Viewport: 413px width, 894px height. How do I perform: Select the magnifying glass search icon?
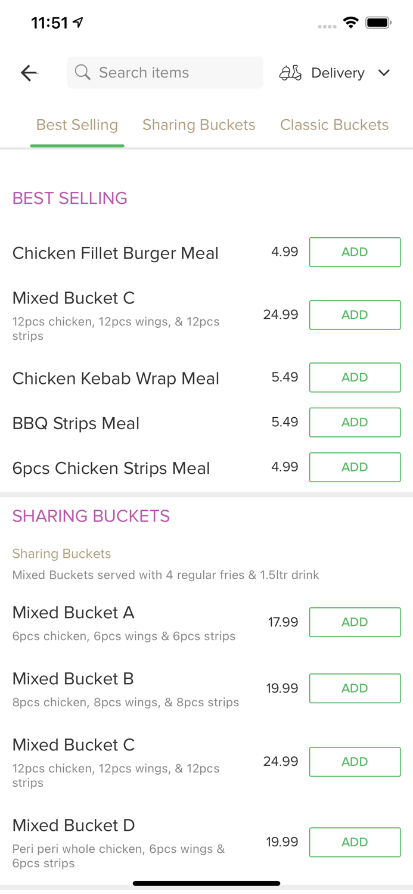click(x=83, y=73)
